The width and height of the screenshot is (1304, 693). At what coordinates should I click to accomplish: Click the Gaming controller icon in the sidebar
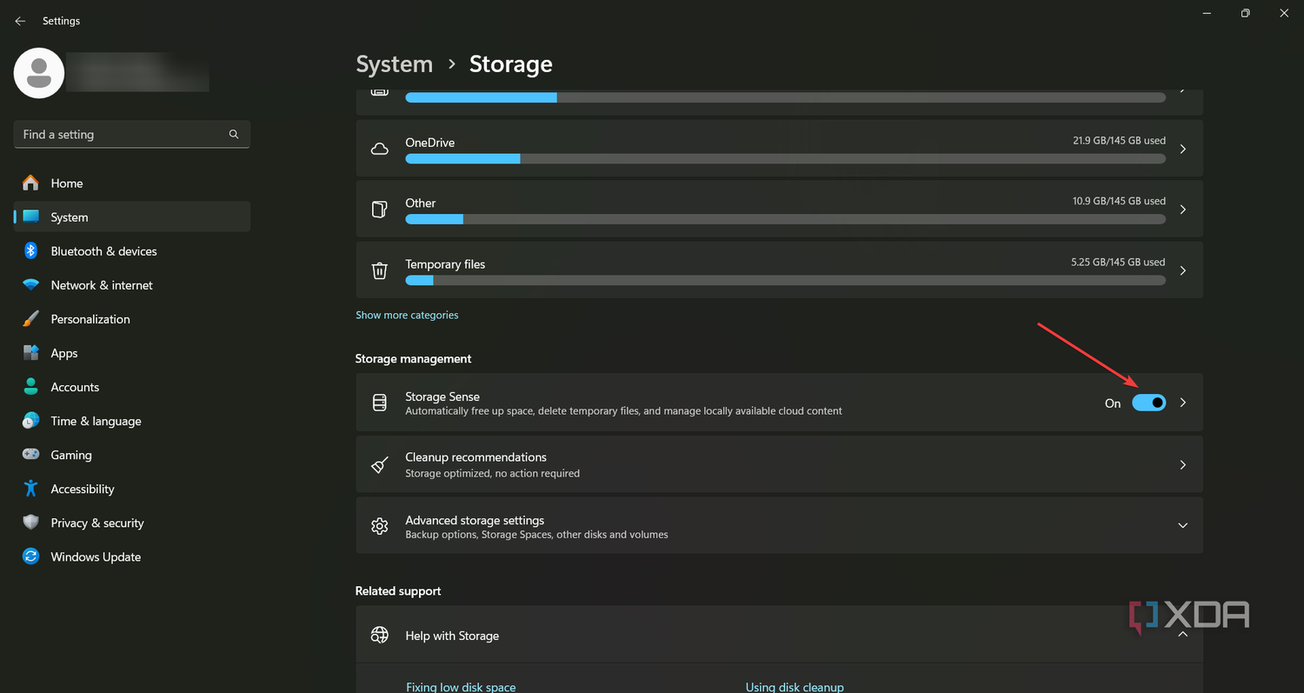point(30,455)
